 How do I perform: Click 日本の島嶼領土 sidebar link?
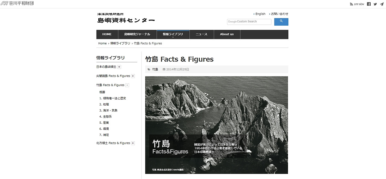(x=106, y=67)
